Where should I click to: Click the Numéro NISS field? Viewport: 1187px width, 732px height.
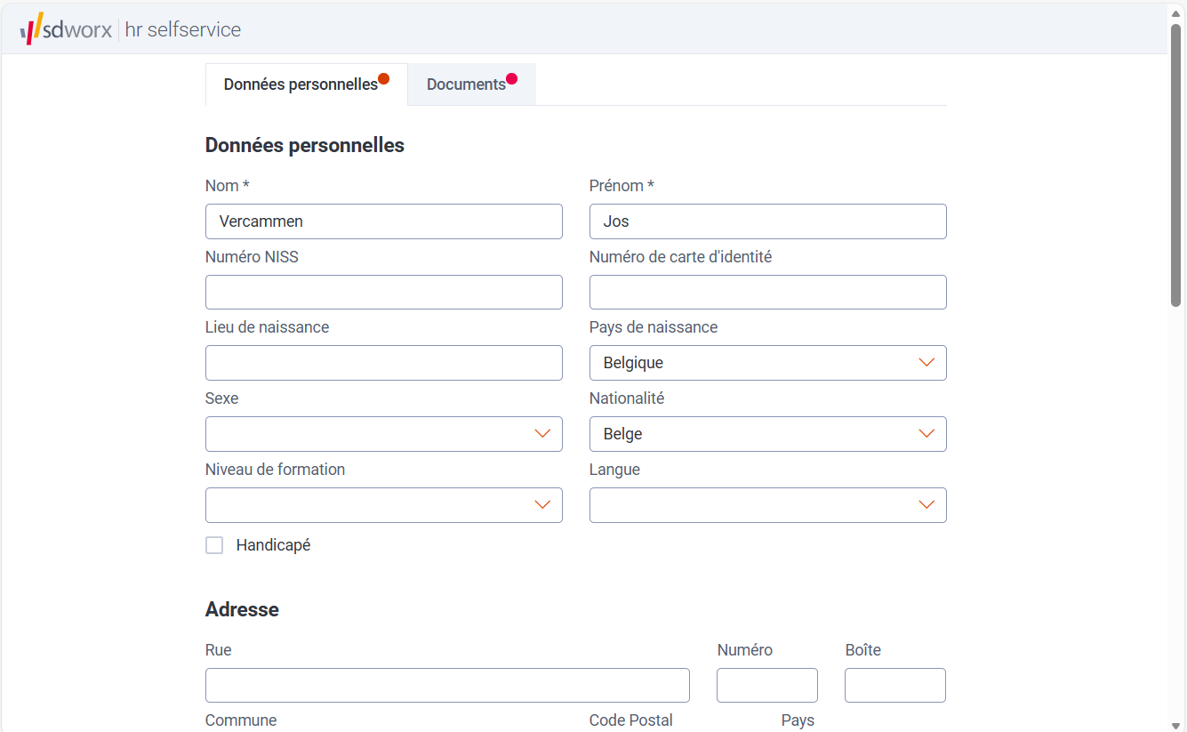click(x=383, y=292)
